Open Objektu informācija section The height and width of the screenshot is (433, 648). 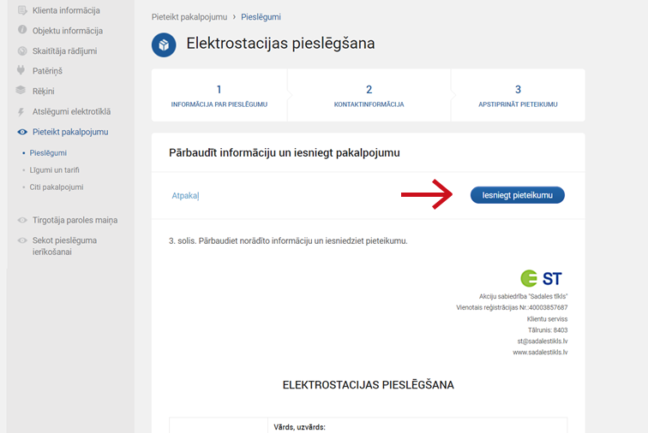point(68,31)
